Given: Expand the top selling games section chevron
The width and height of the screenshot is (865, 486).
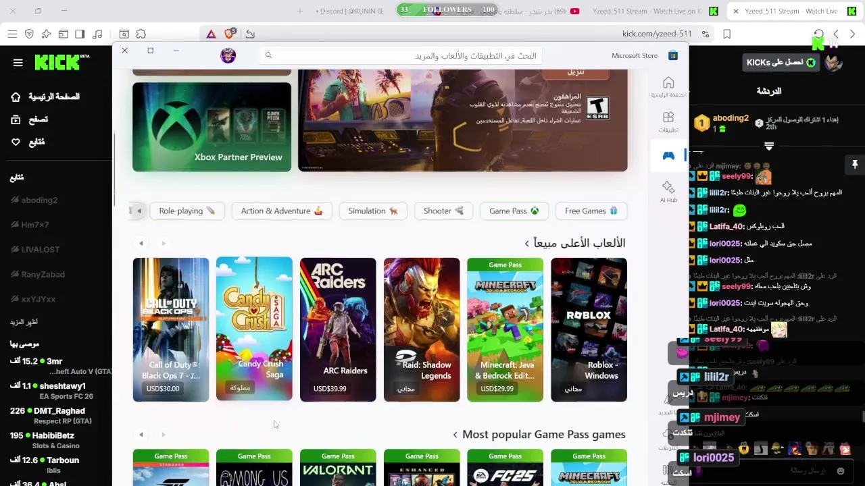Looking at the screenshot, I should coord(527,243).
